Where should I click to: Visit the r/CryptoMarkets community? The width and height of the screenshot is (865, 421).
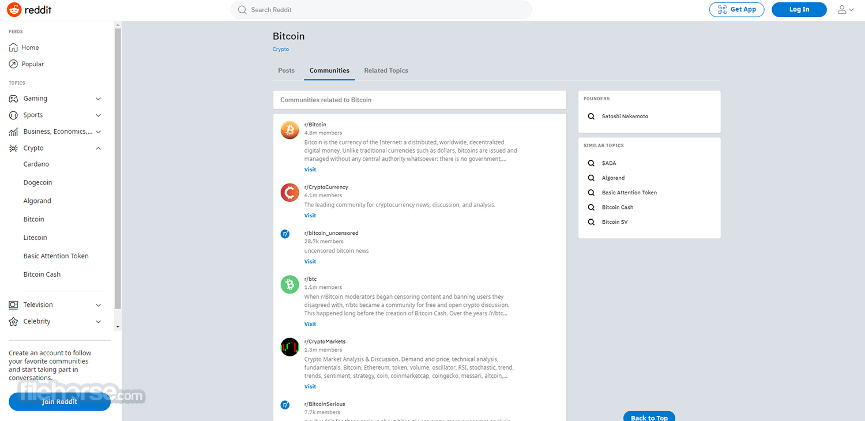310,386
